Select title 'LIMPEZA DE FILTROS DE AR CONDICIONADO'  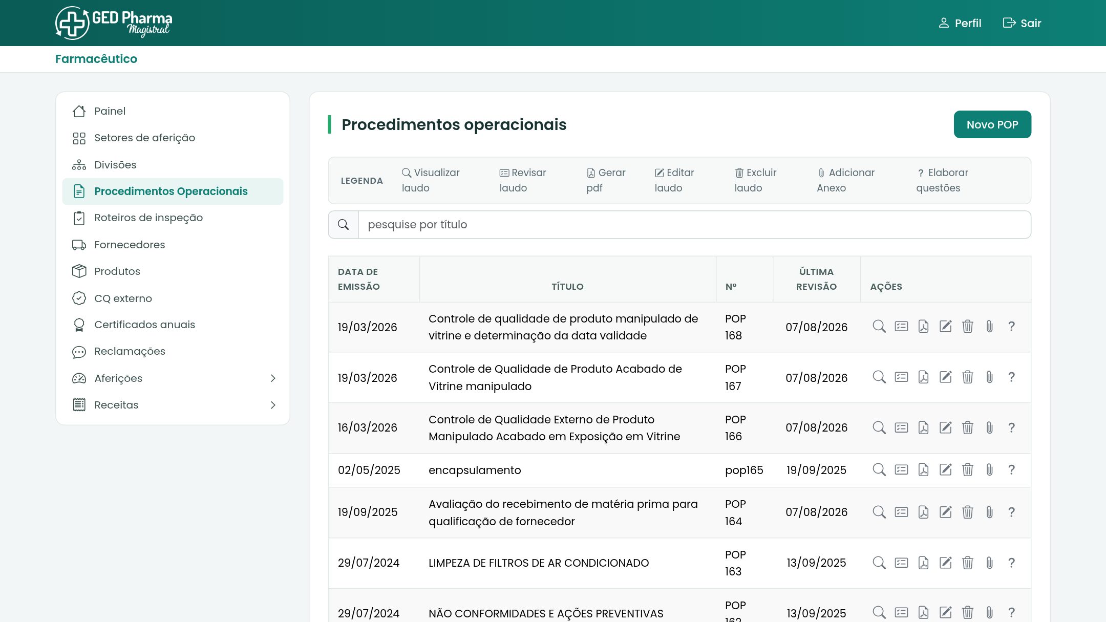[x=539, y=563]
